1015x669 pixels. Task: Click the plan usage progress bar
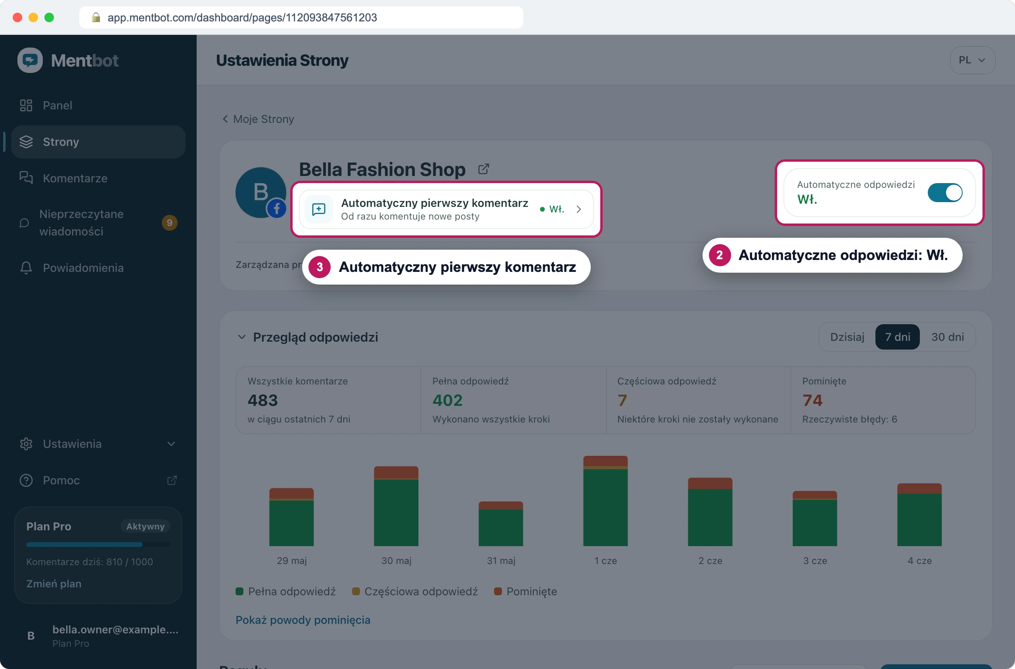point(98,545)
